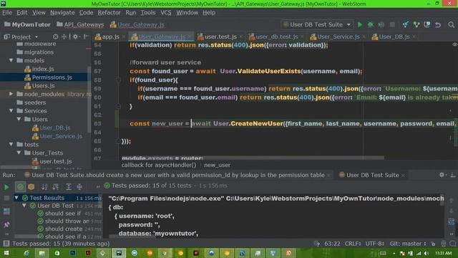This screenshot has width=458, height=258.
Task: Open the VCS menu
Action: (x=165, y=13)
